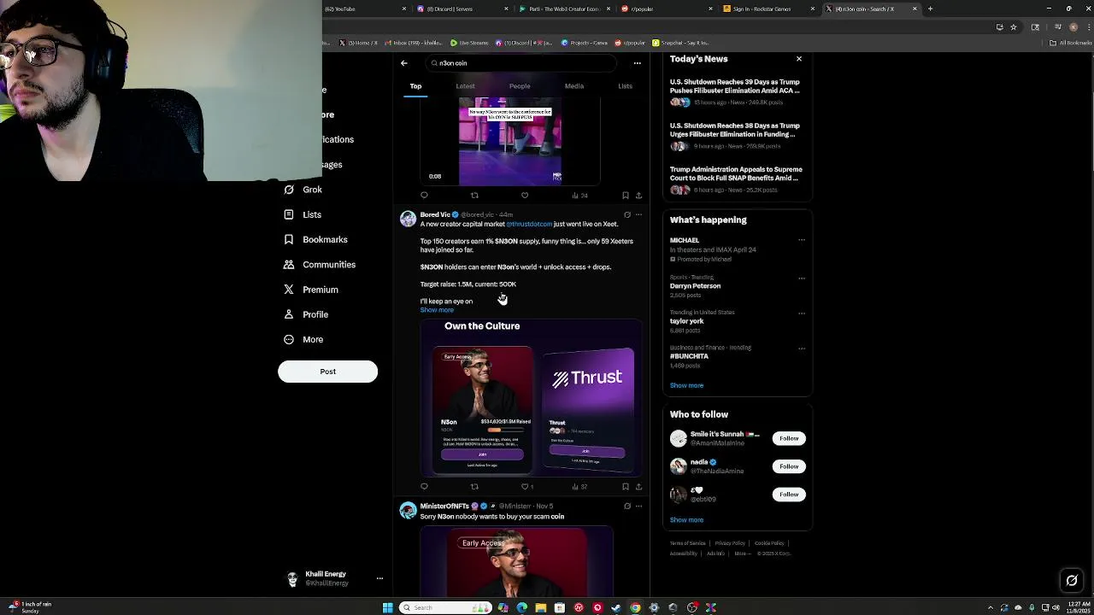View analytics of slippers video post
This screenshot has width=1094, height=615.
(579, 196)
